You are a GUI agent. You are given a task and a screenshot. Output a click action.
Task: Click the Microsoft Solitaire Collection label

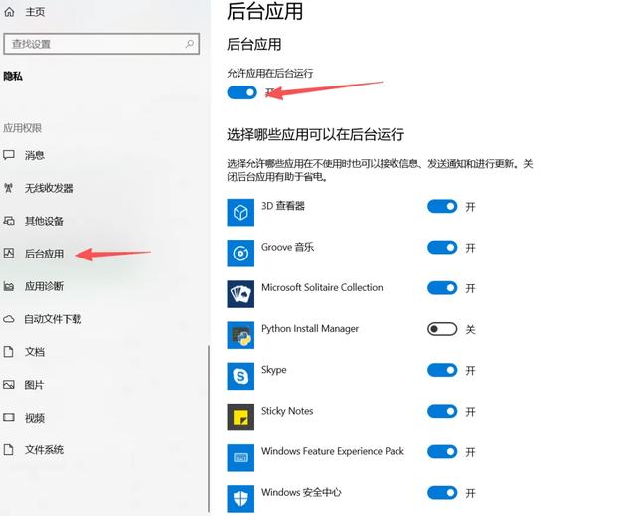pyautogui.click(x=322, y=287)
